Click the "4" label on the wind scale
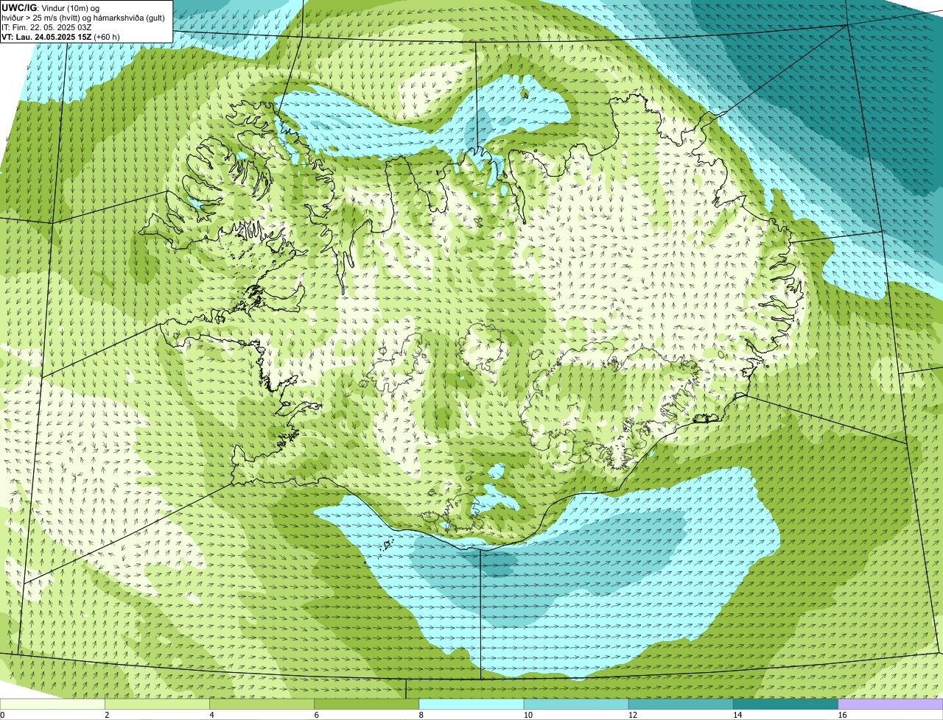The height and width of the screenshot is (720, 943). [x=211, y=715]
